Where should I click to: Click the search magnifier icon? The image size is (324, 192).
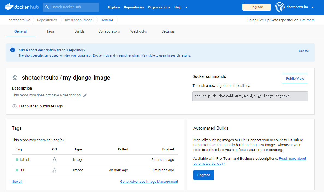(x=47, y=7)
